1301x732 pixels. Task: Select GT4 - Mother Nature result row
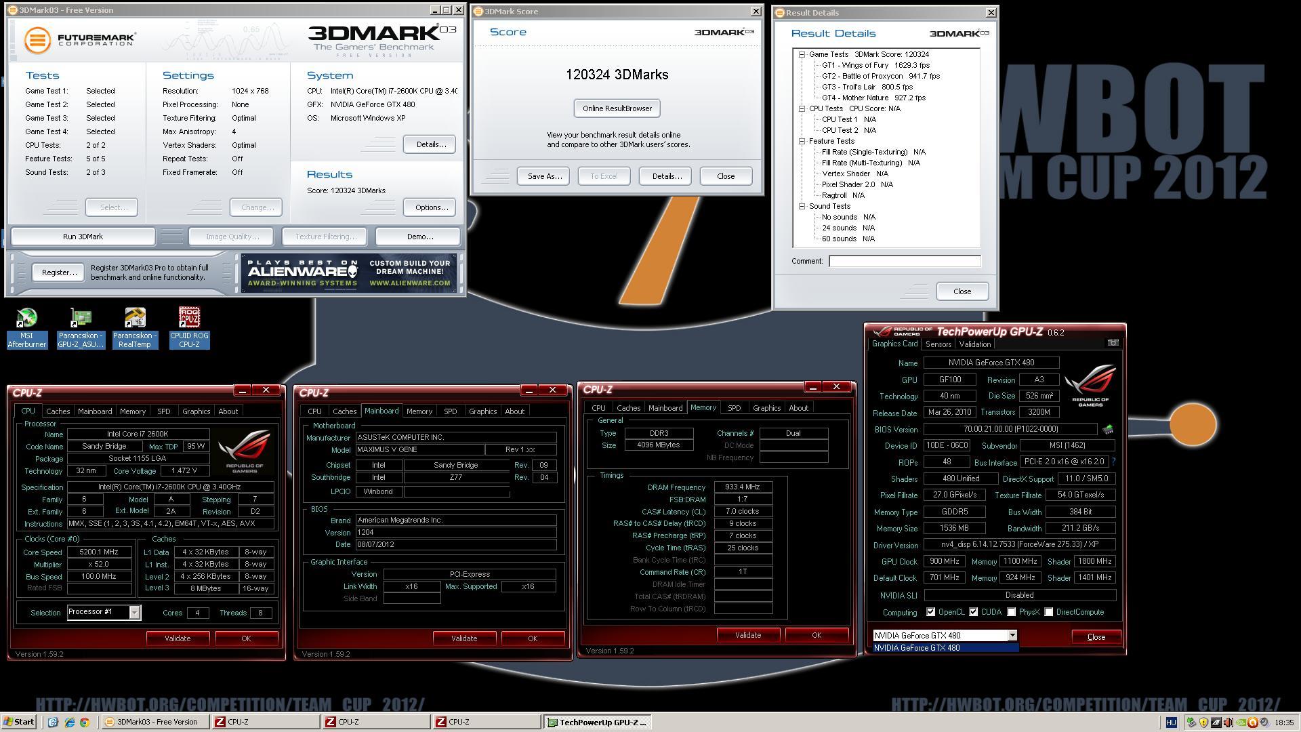(x=873, y=98)
